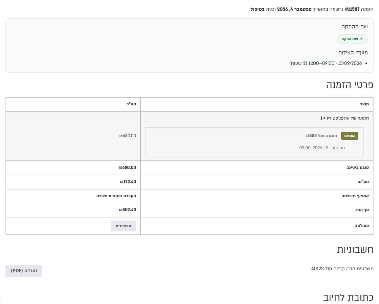Click the 'שם ההפקה' heading in the info box

[354, 27]
